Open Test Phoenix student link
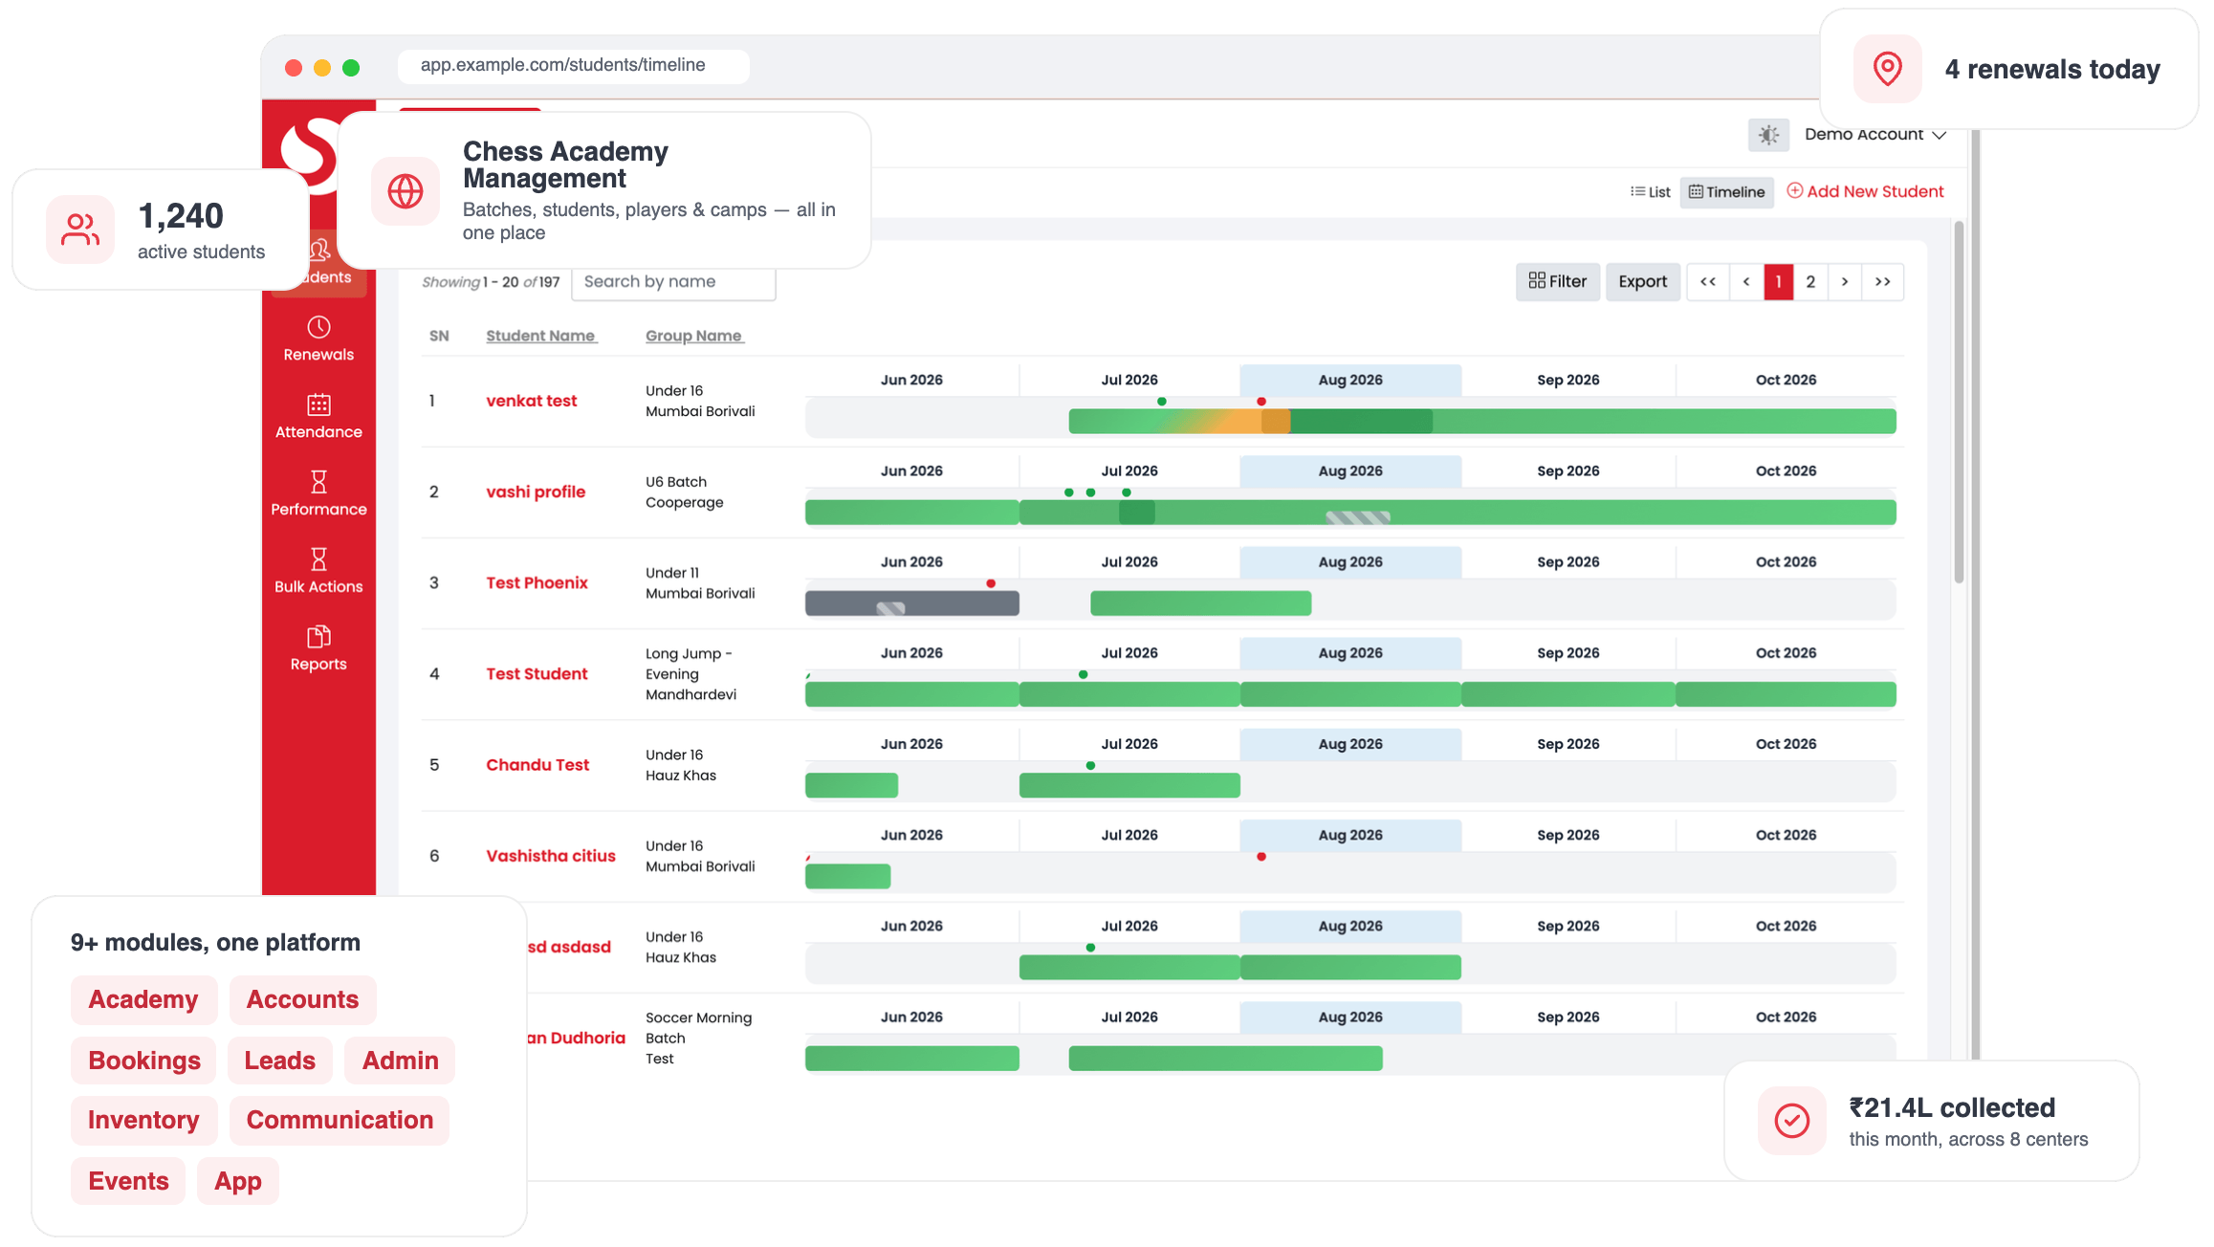The height and width of the screenshot is (1247, 2214). point(537,582)
